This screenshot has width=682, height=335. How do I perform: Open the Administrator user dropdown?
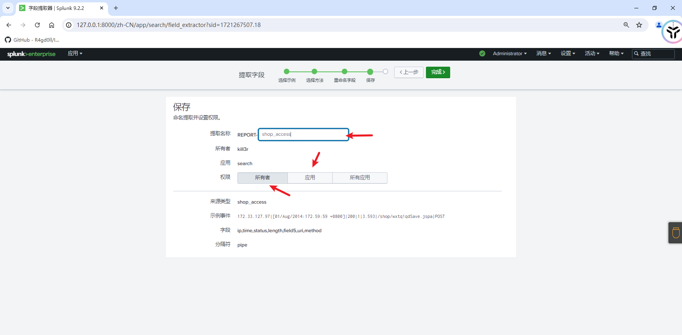pos(509,54)
